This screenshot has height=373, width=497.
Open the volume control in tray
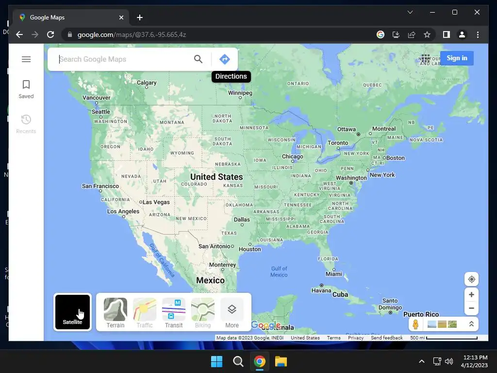pyautogui.click(x=449, y=361)
